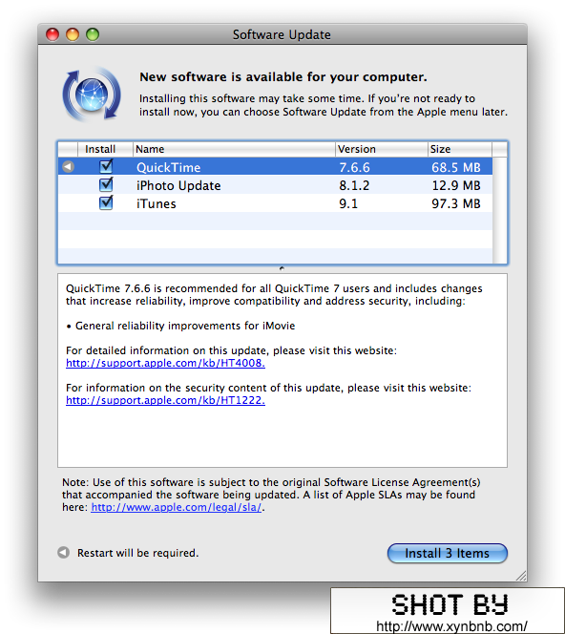Screen dimensions: 565x634
Task: Click 'Restart will be required.' text
Action: [x=137, y=553]
